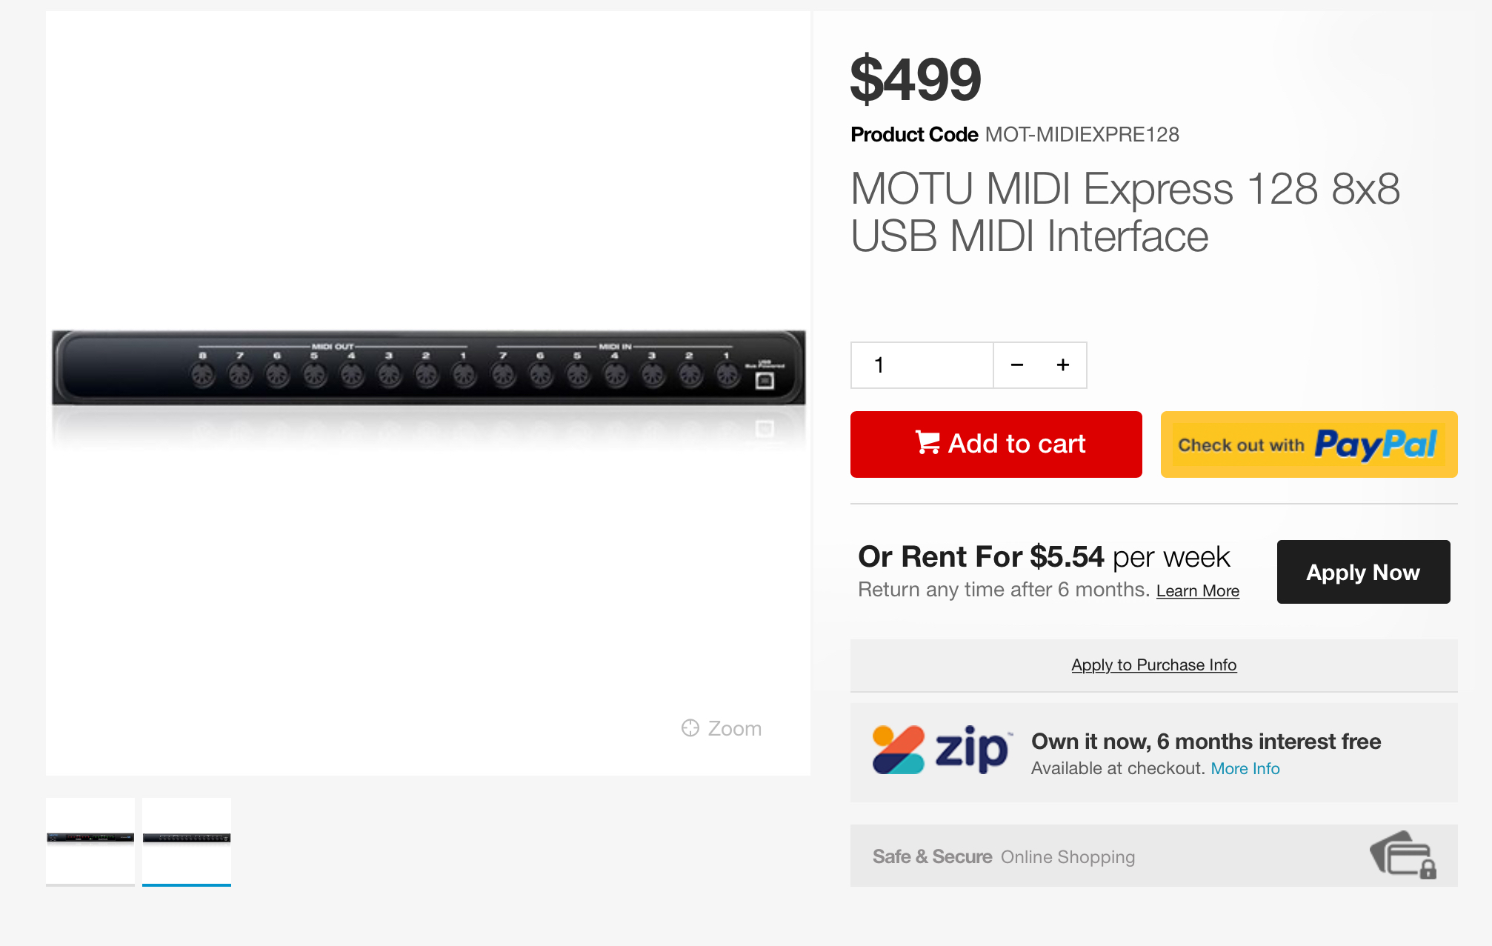Increase quantity with the plus button

[1063, 364]
